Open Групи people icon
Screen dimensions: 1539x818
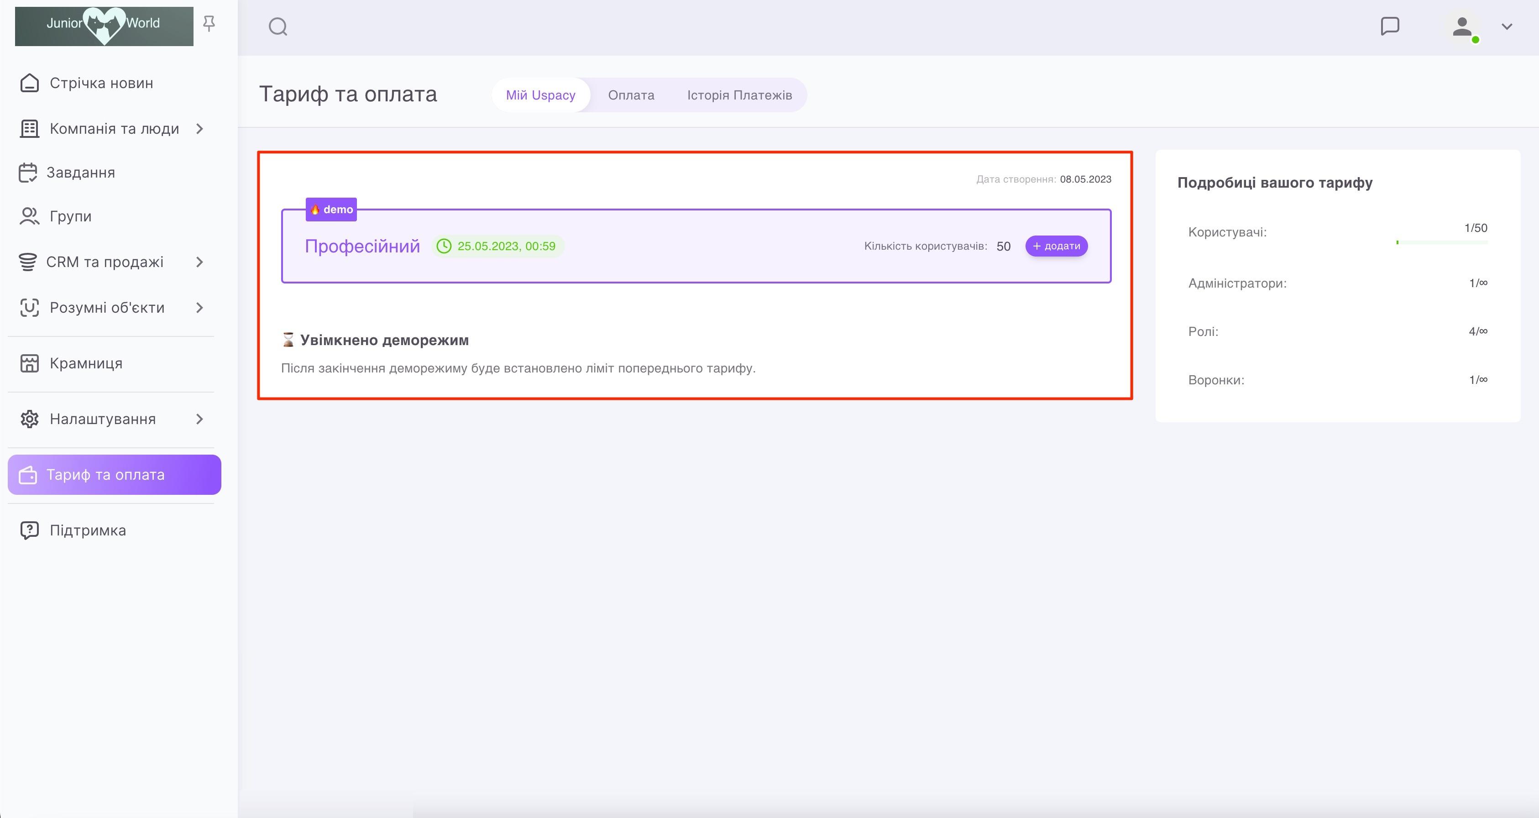[x=29, y=216]
